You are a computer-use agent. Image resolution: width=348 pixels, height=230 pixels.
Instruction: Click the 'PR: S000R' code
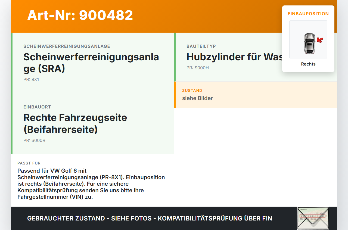[34, 141]
